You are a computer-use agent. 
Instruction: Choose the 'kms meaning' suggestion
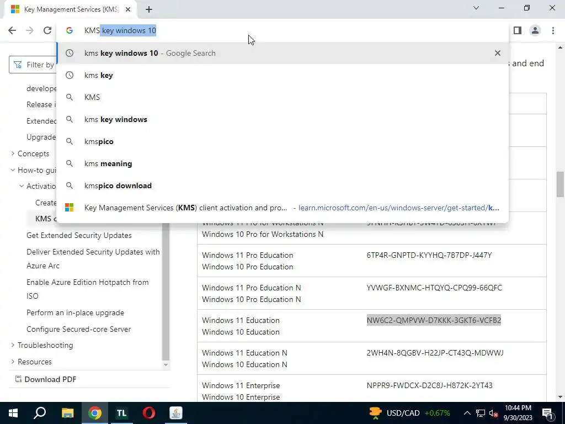tap(282, 163)
